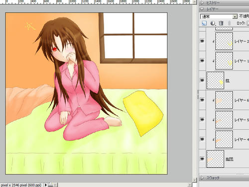
Task: Hide the レイヤー 5 layer eye
Action: pyautogui.click(x=202, y=119)
